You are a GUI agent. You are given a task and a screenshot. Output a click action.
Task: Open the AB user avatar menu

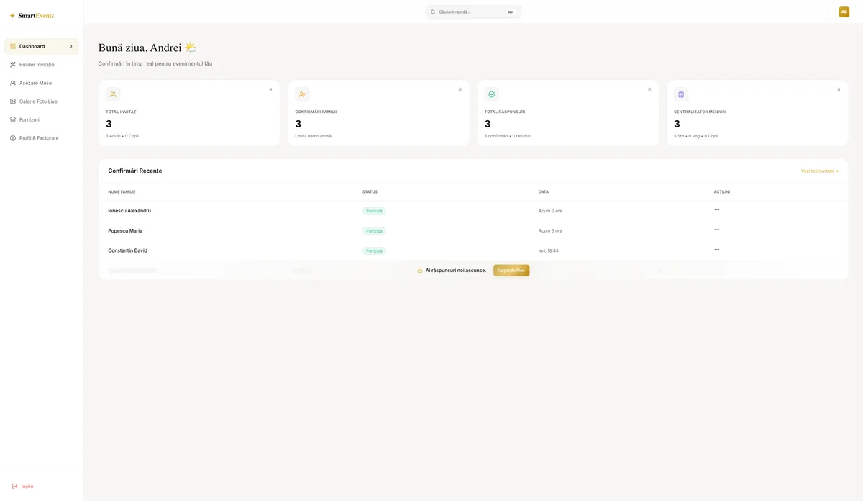[844, 12]
